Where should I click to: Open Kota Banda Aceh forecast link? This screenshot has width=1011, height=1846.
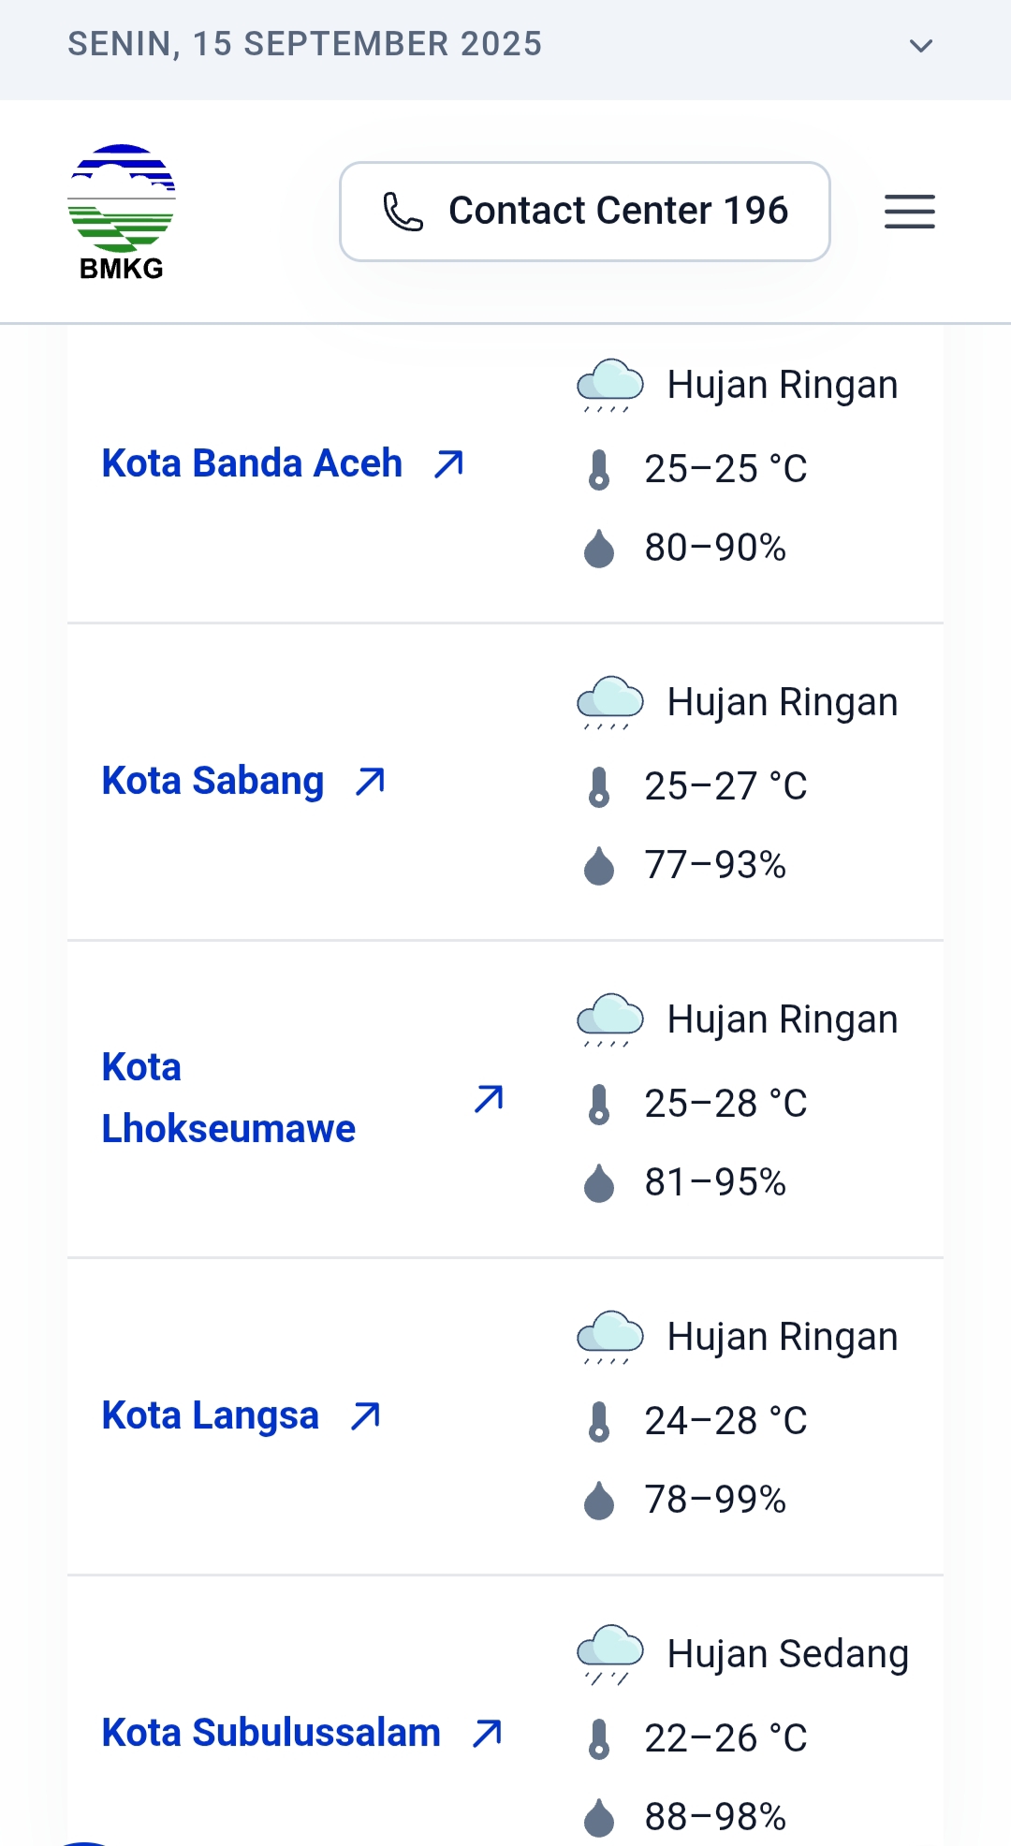pyautogui.click(x=252, y=463)
